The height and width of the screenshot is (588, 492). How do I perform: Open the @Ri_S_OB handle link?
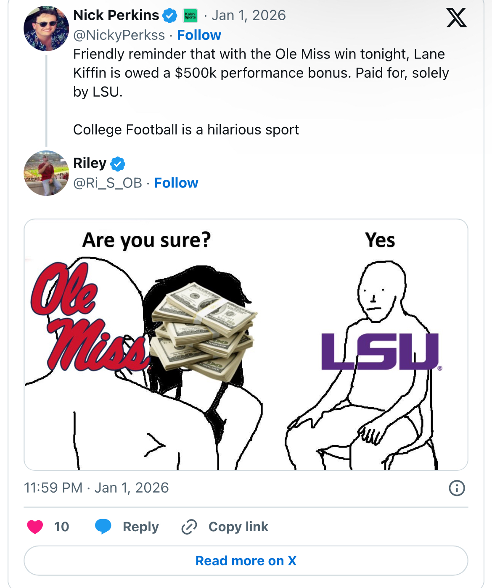click(x=108, y=183)
